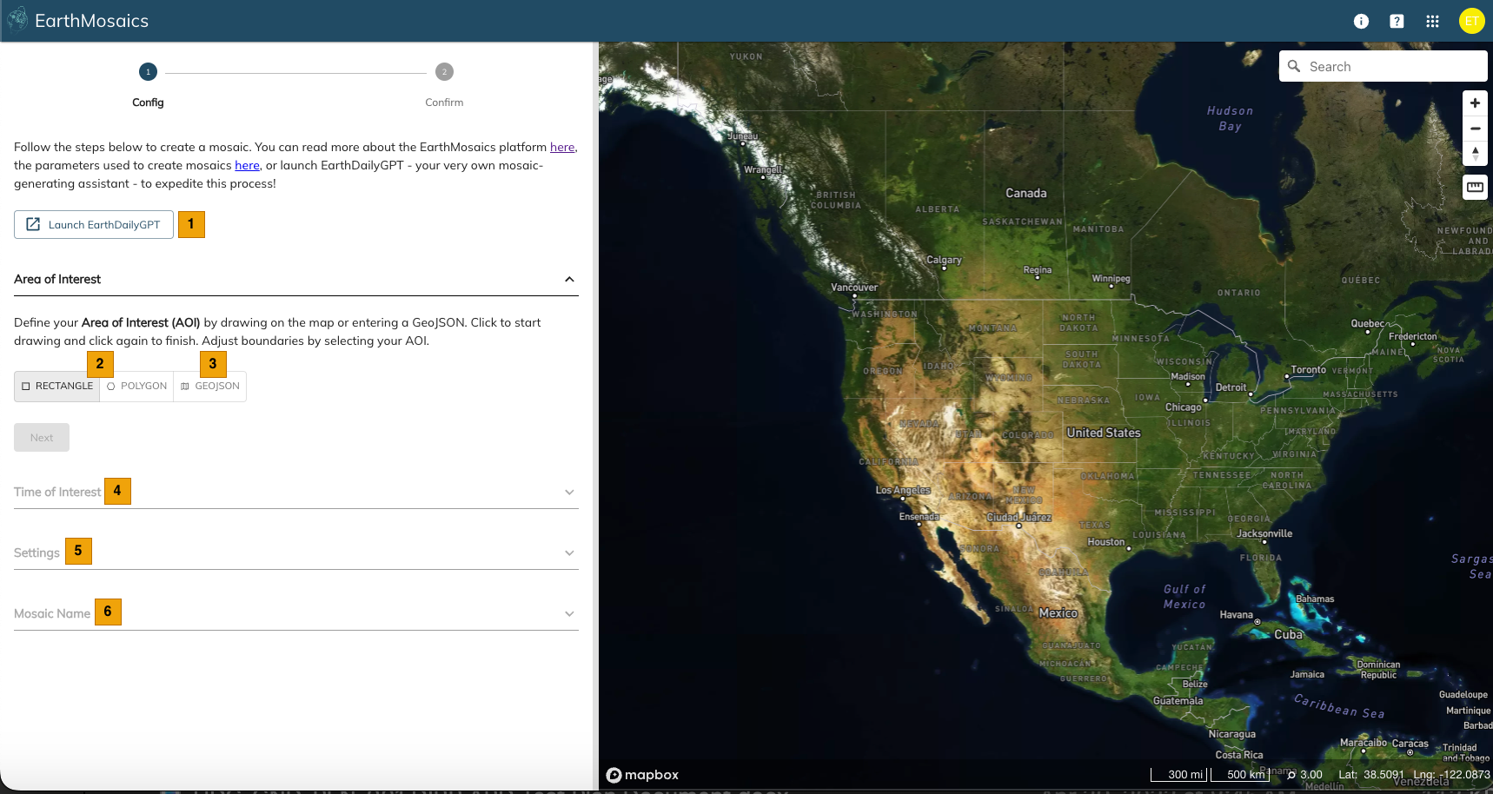Select RECTANGLE drawing mode
The image size is (1493, 794).
[x=57, y=387]
